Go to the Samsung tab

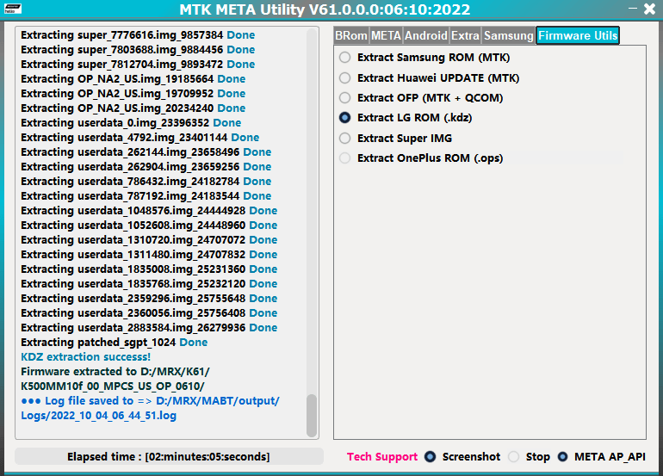509,35
